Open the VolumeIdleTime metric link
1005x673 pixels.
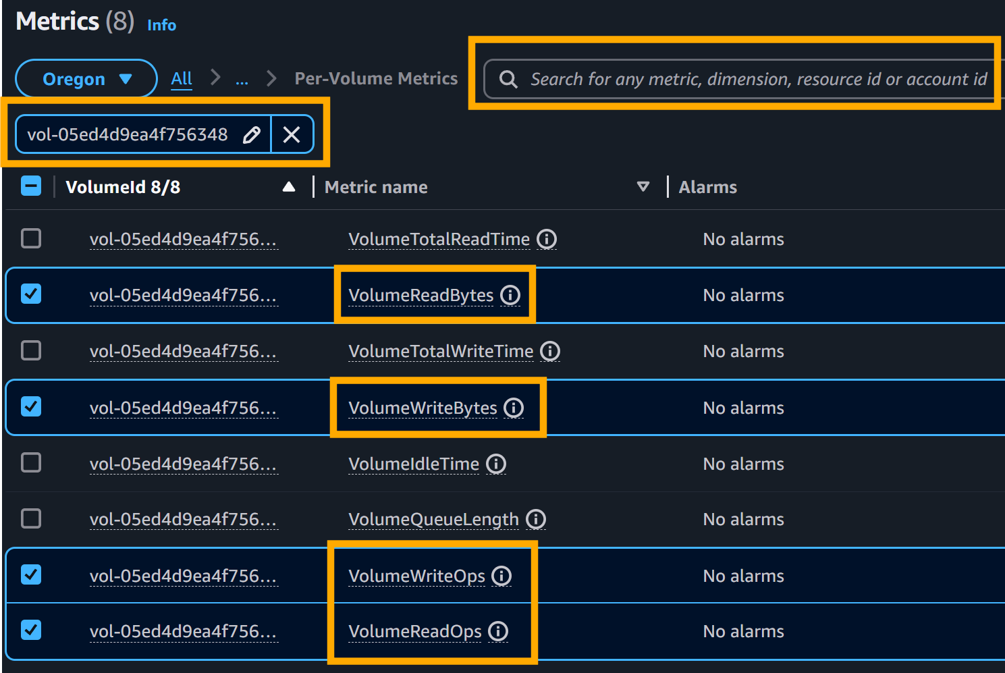pyautogui.click(x=414, y=464)
